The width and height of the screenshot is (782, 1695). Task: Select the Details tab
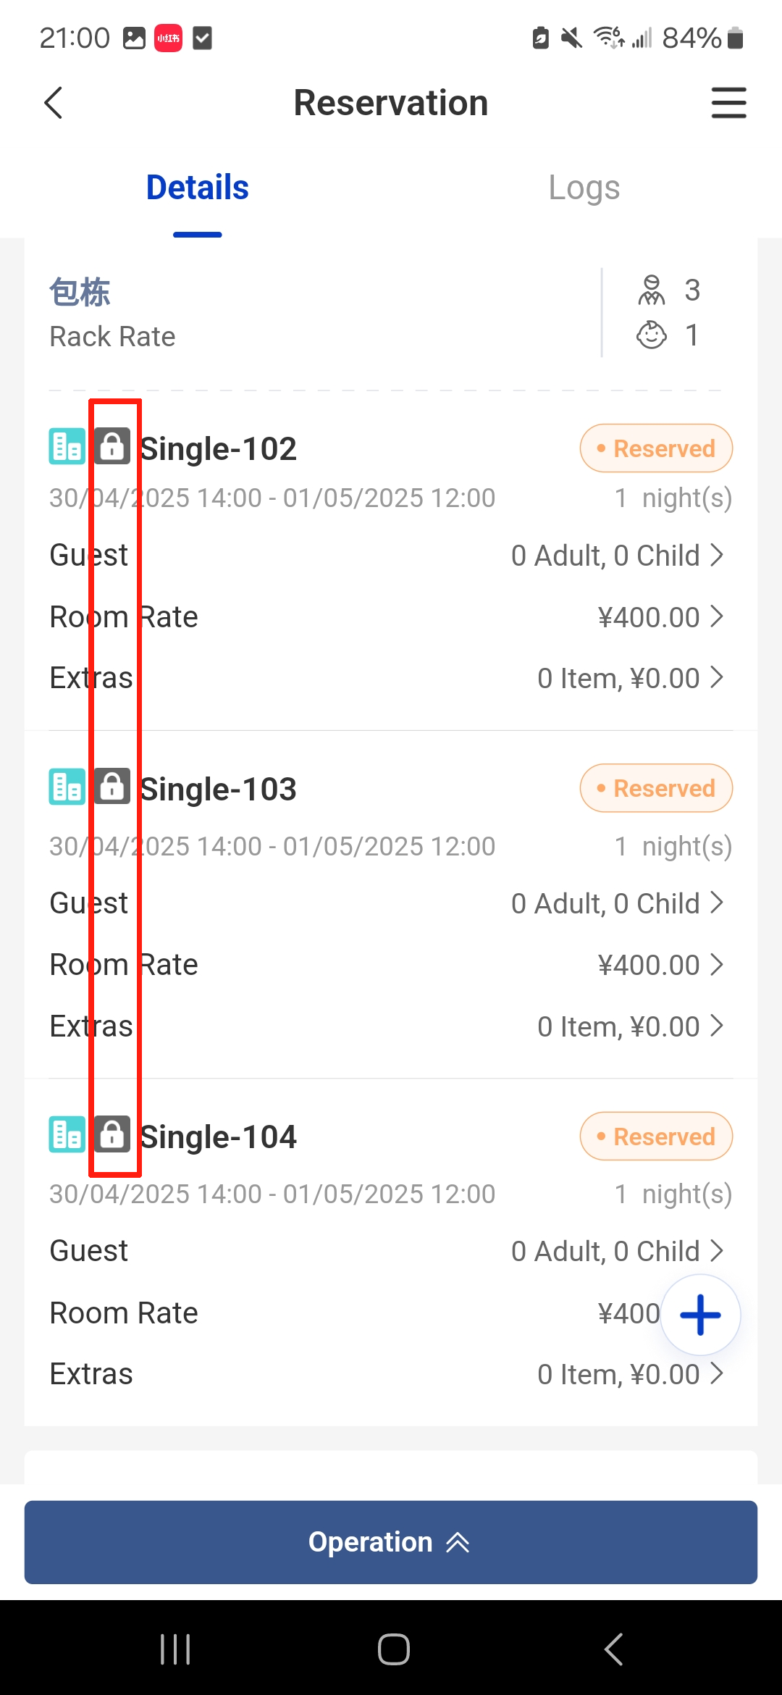(197, 188)
